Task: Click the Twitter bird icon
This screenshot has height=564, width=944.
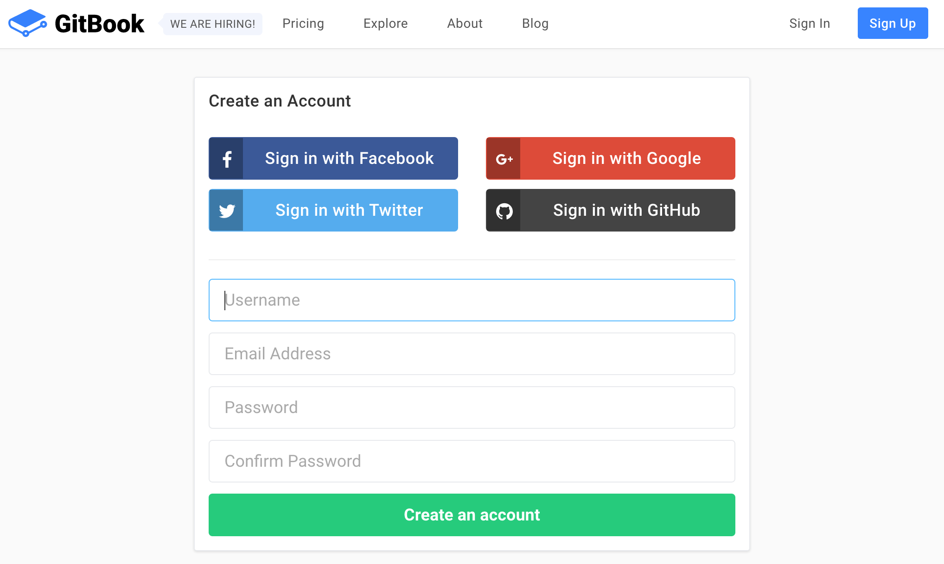Action: [x=226, y=210]
